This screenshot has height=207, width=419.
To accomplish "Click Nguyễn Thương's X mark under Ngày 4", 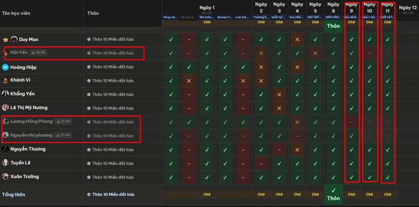I will 297,150.
